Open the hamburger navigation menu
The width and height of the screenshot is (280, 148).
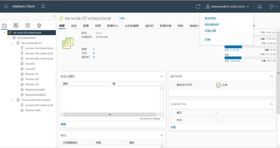(6, 6)
